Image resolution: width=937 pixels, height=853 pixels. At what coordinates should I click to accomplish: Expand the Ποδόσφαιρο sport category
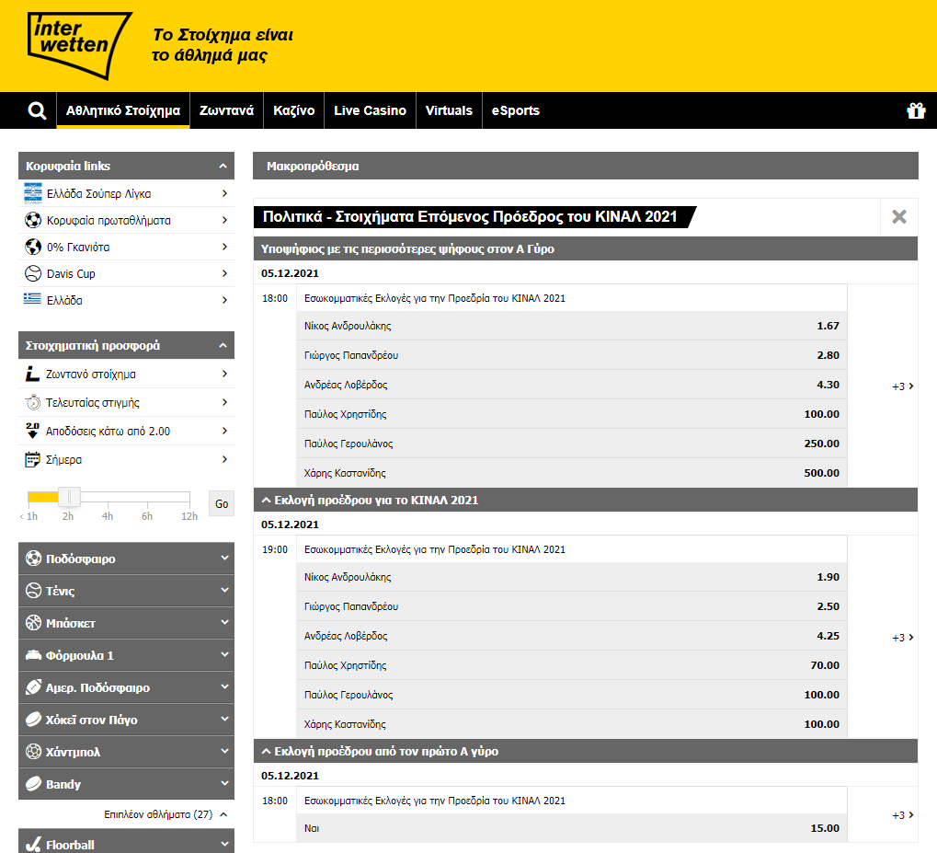[x=223, y=559]
